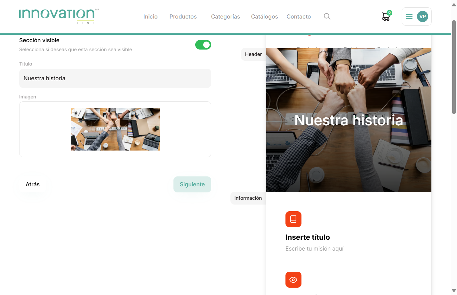Open the Categorías menu item
The image size is (457, 295).
[x=226, y=17]
